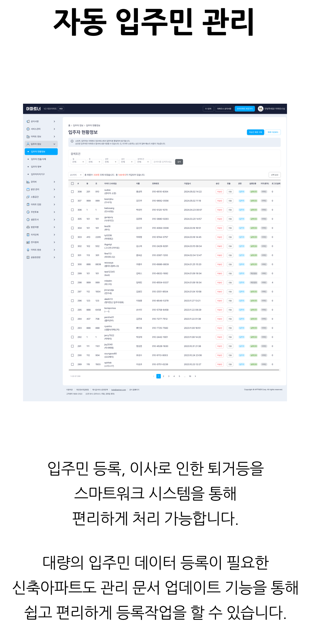
Task: Collapse the 입주자 정보 sidebar chevron
Action: point(54,144)
